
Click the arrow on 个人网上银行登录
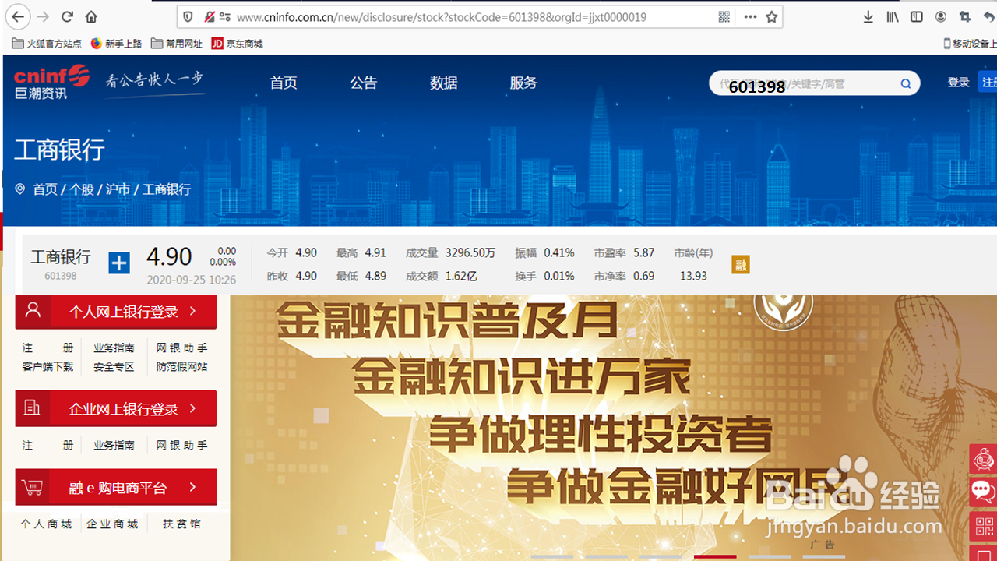193,311
